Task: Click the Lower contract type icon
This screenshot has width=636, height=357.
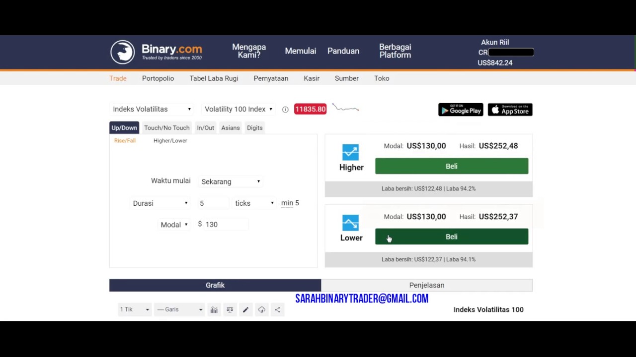Action: click(350, 223)
